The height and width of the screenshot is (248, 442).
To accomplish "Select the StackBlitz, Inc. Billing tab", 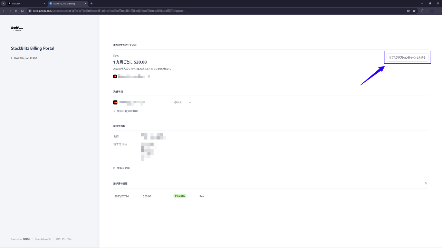I will tap(68, 3).
